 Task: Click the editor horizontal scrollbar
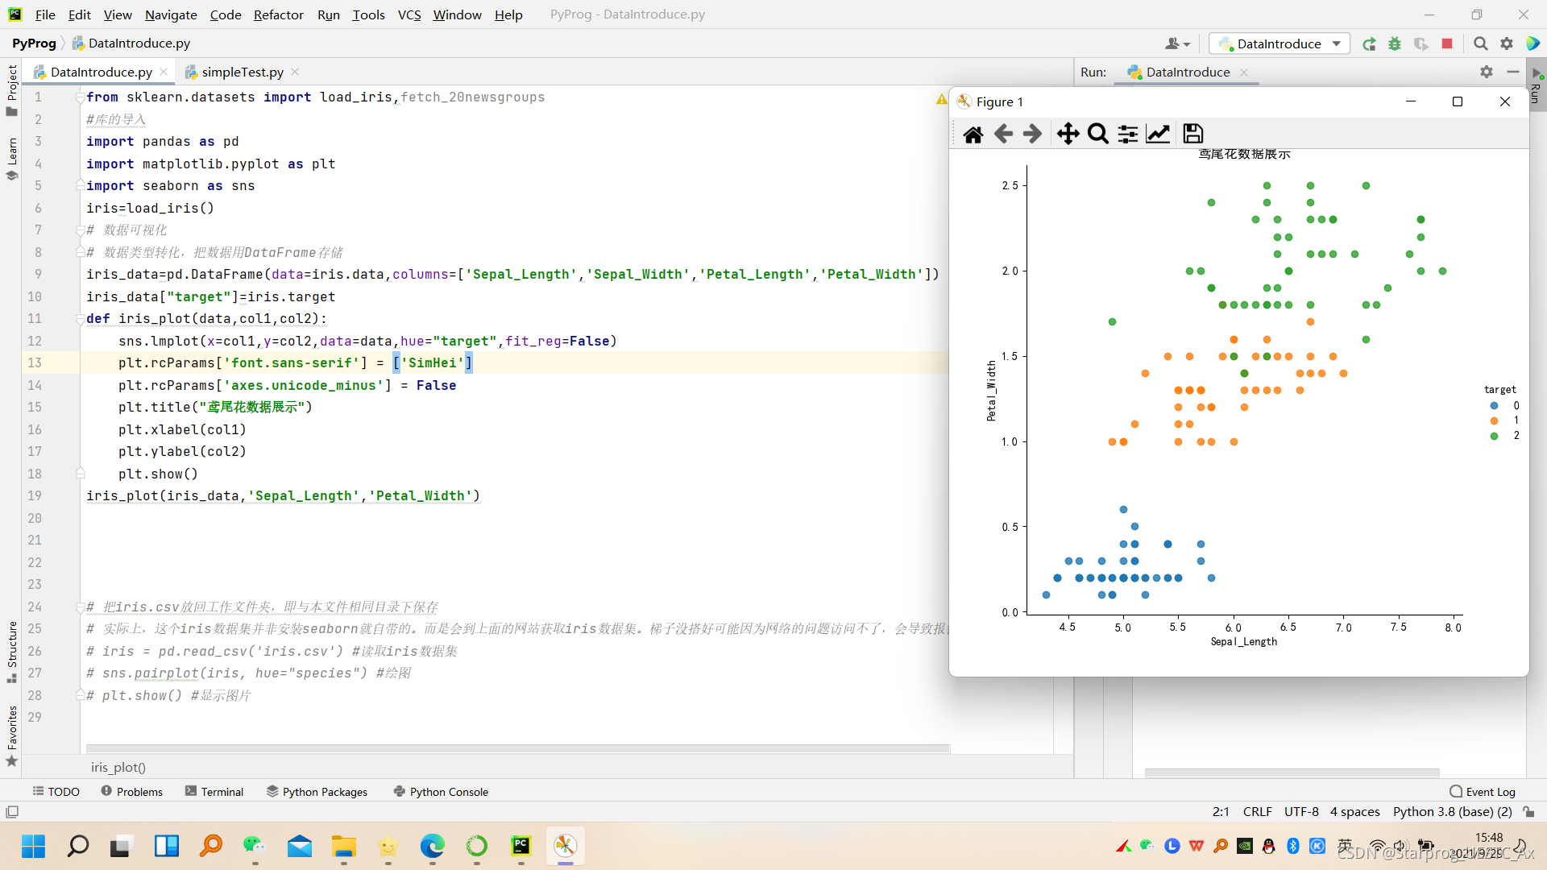pyautogui.click(x=517, y=748)
